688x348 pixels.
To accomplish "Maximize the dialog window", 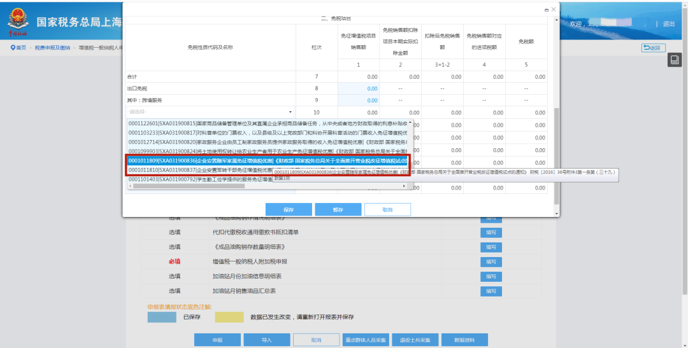I will pos(547,10).
